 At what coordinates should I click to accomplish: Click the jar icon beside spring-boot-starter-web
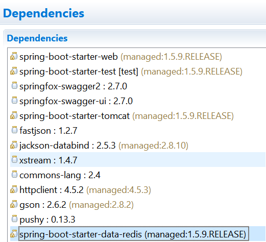click(14, 56)
